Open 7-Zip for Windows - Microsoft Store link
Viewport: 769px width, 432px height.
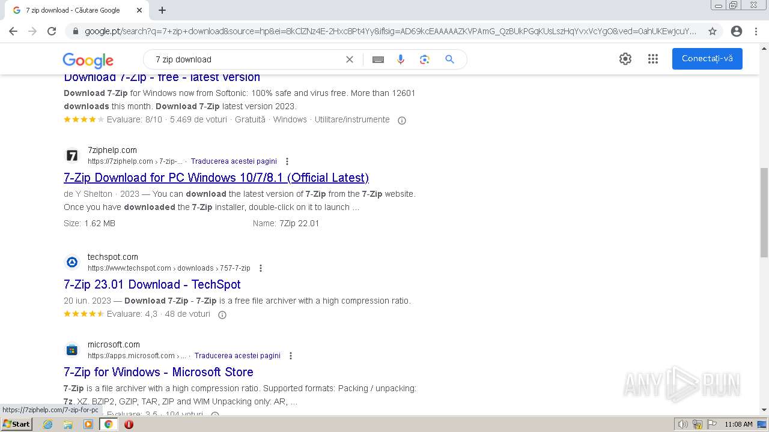(159, 372)
